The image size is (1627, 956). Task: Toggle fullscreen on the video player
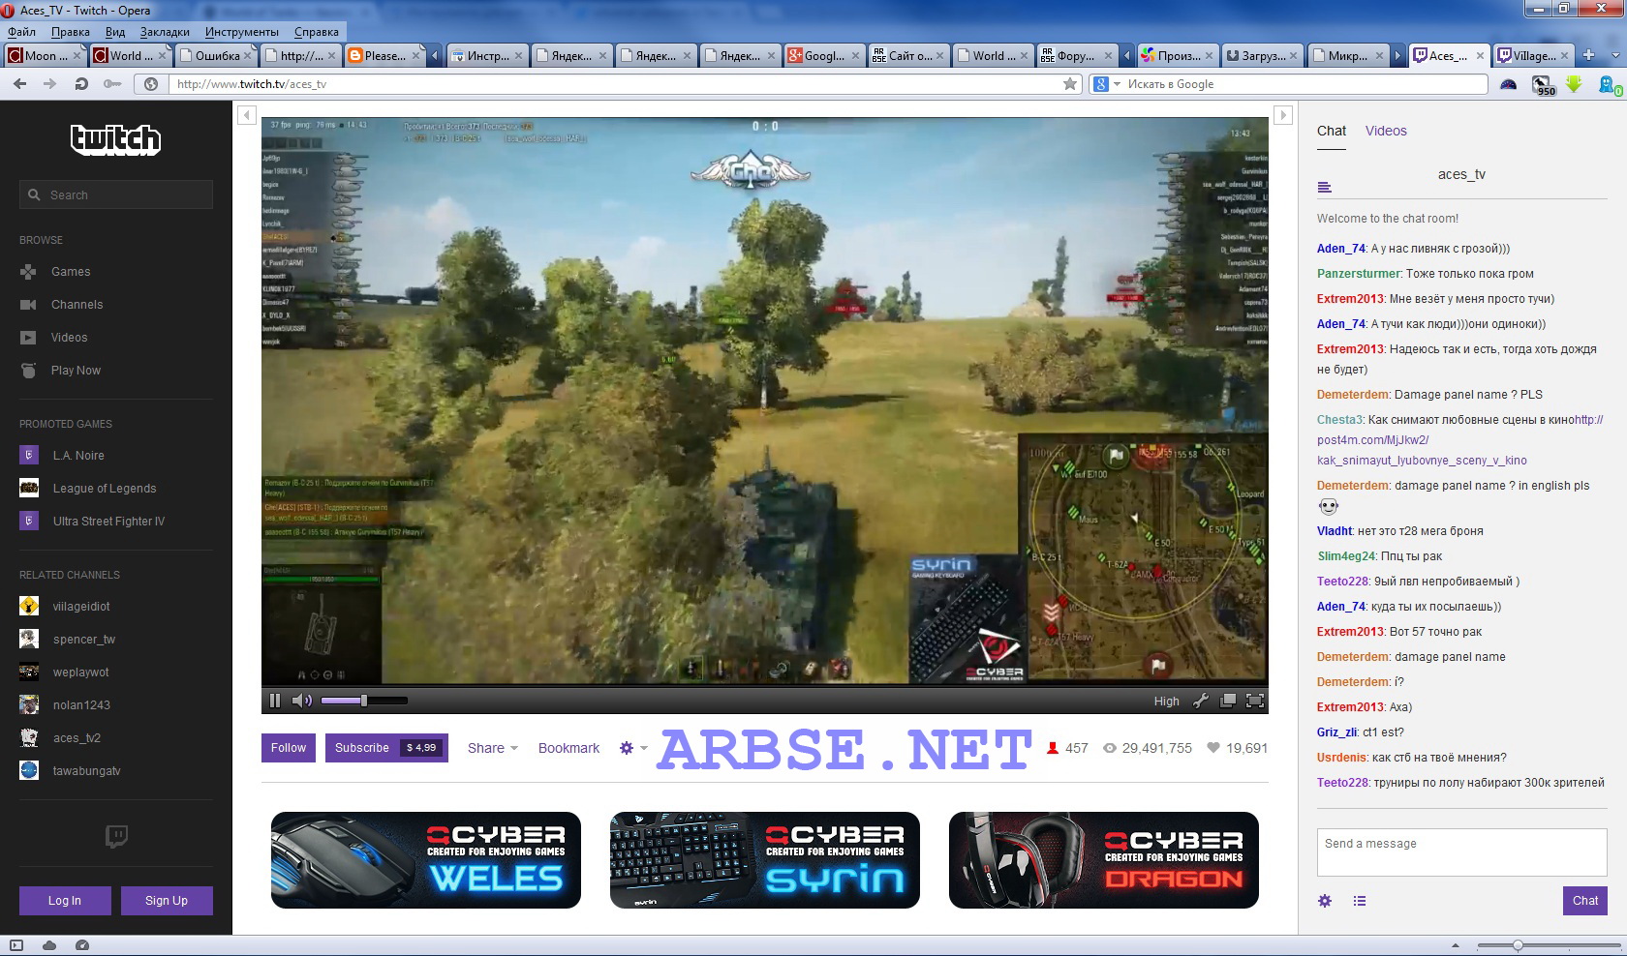point(1255,701)
